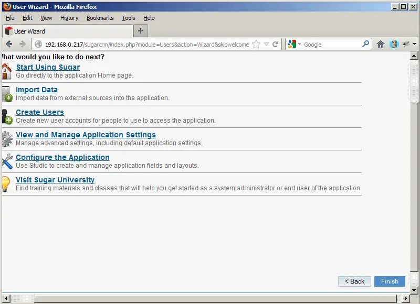Open the Visit Sugar University link
420x304 pixels.
coord(55,180)
